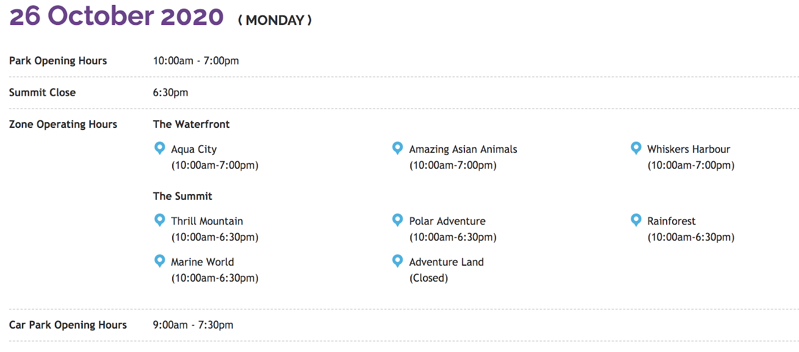Select the Whiskers Harbour location pin
The image size is (799, 352).
[x=636, y=148]
